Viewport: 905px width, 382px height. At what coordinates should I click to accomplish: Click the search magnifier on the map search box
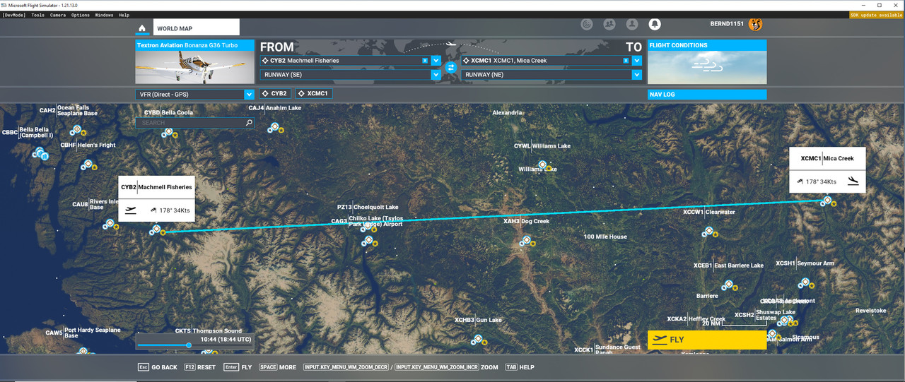click(x=249, y=123)
